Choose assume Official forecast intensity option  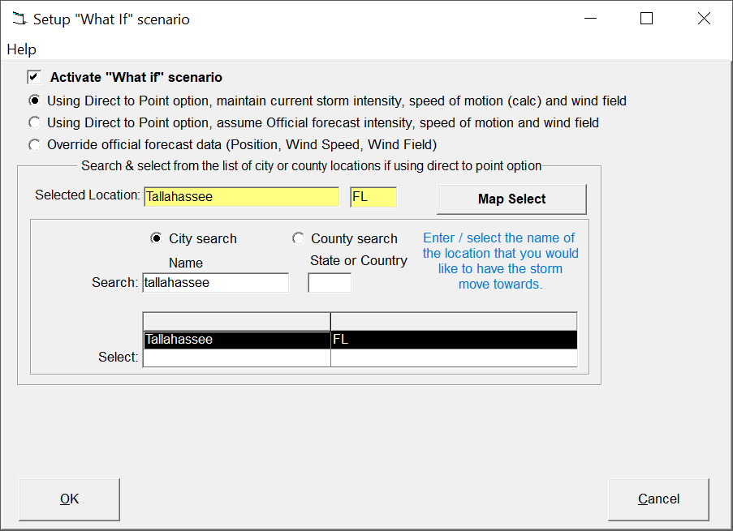pyautogui.click(x=34, y=123)
